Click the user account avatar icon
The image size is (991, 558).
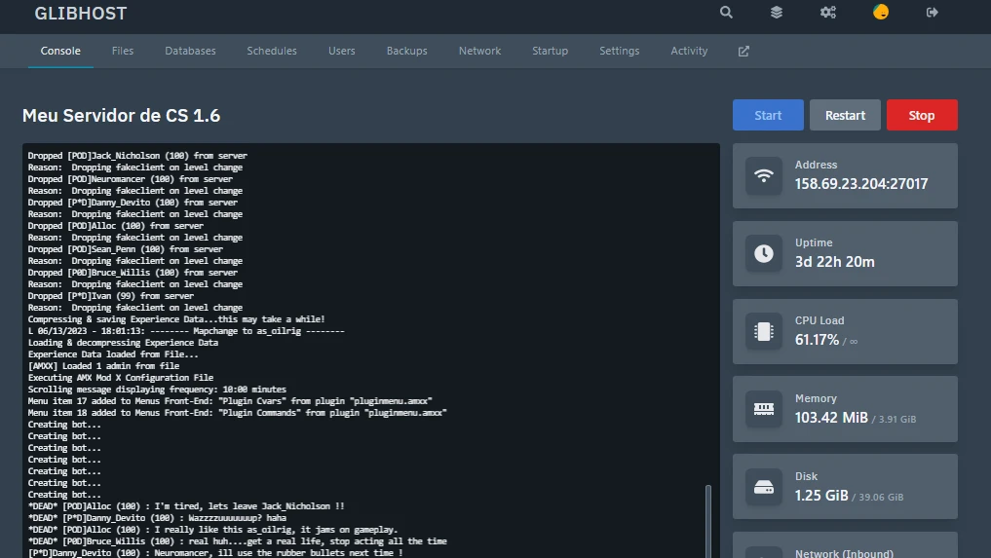[881, 13]
